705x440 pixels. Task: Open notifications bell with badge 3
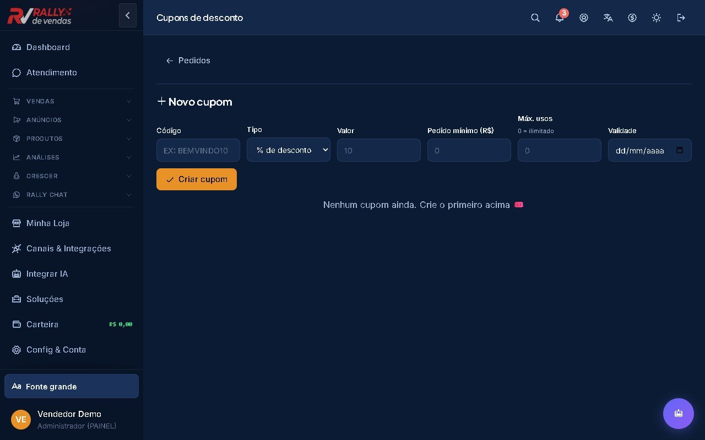[x=560, y=18]
